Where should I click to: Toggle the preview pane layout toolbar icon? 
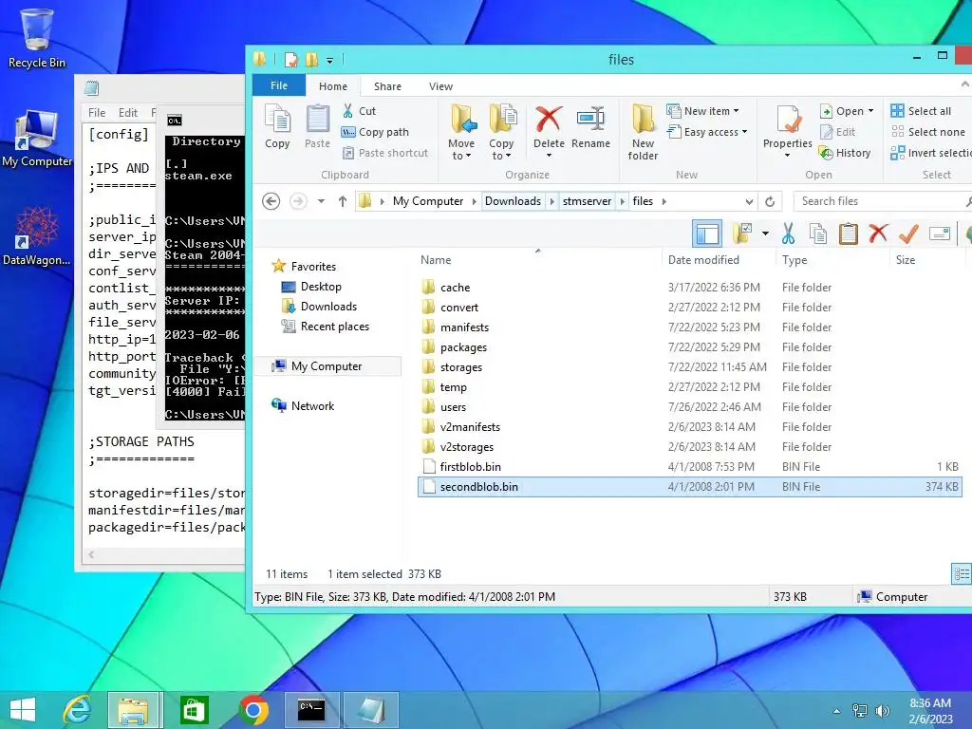707,234
